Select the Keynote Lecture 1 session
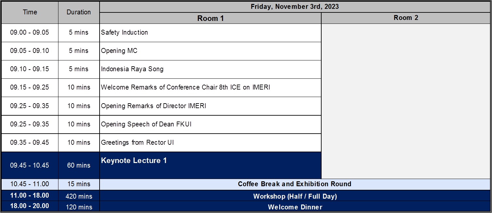This screenshot has width=492, height=213. point(134,161)
